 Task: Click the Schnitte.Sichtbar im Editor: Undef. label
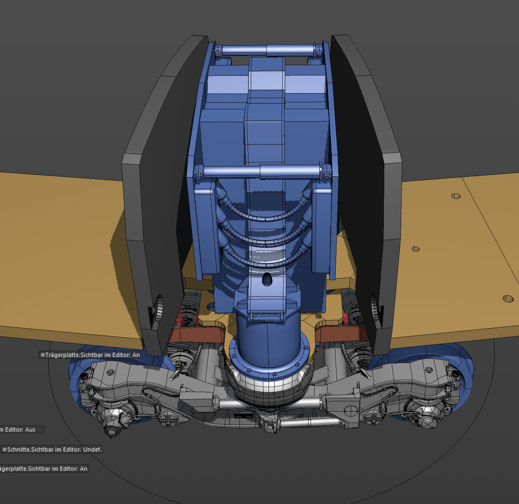(54, 449)
